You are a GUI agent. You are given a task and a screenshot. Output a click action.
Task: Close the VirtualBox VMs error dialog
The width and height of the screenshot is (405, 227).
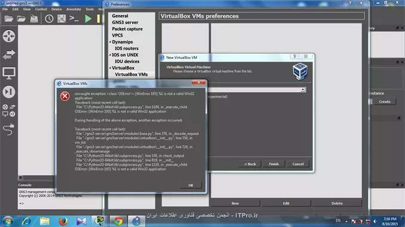[199, 82]
